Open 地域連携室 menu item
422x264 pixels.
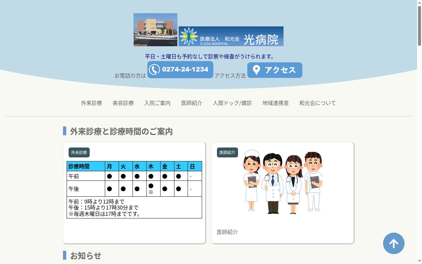276,103
